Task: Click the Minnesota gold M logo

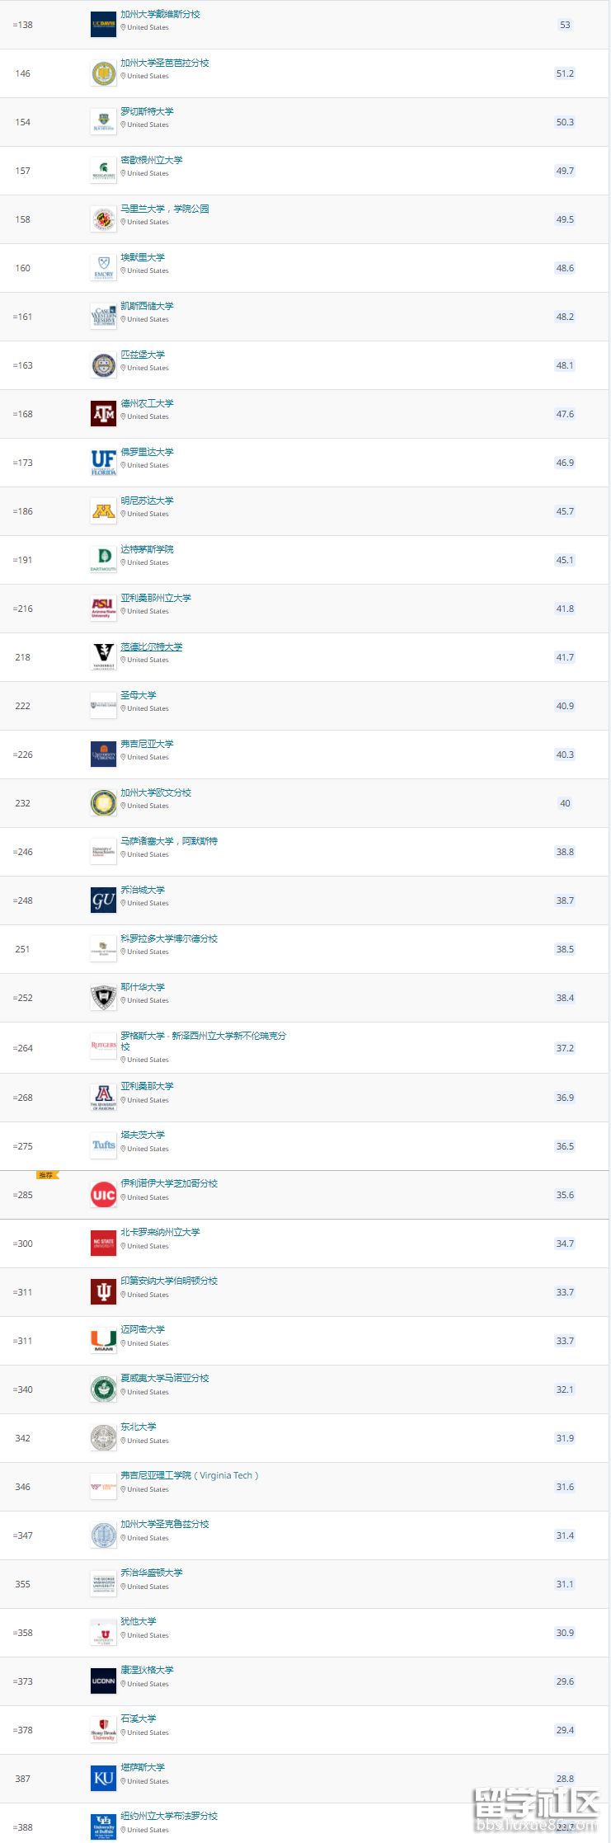Action: 103,511
